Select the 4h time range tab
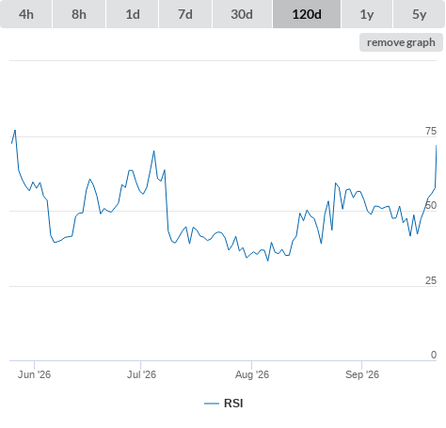 pyautogui.click(x=26, y=14)
